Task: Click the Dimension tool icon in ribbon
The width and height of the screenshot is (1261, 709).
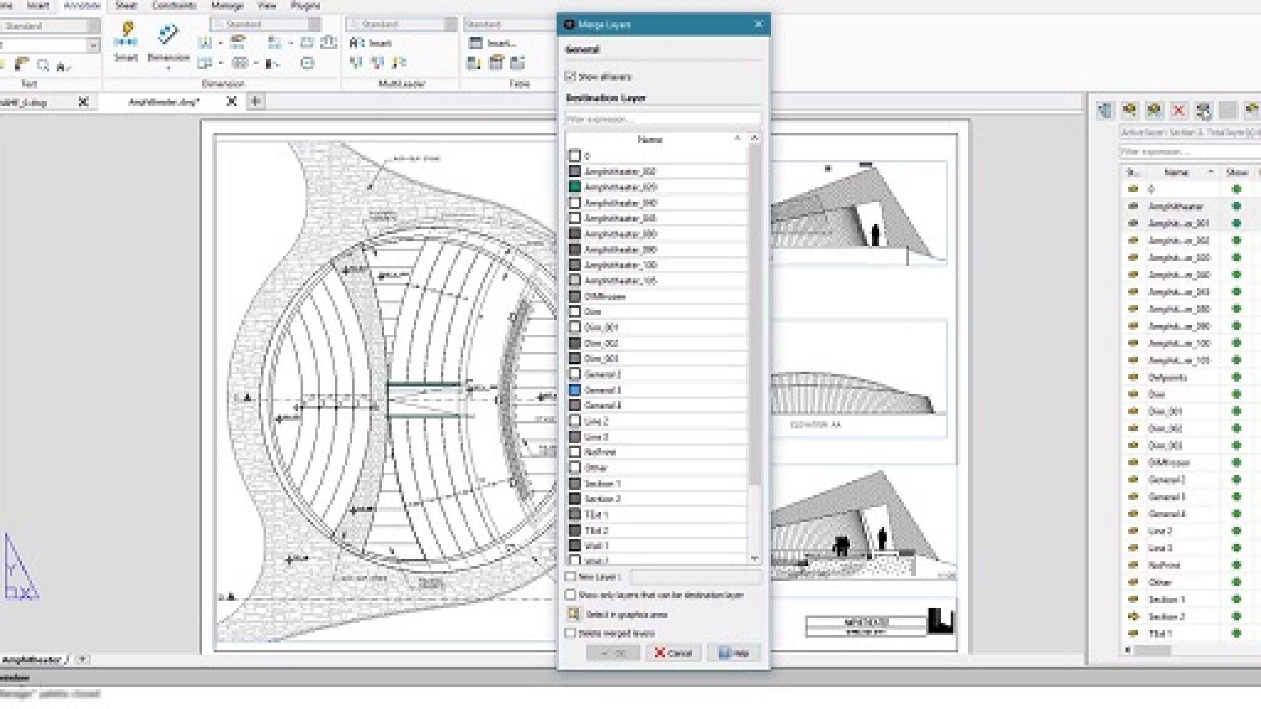Action: pos(167,35)
